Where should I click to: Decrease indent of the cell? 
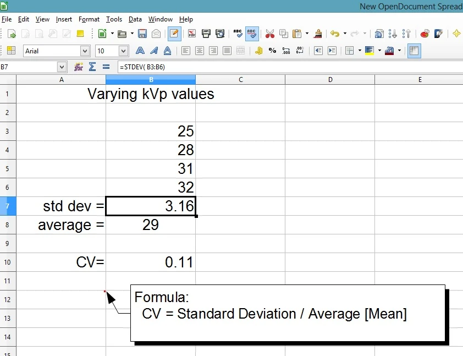click(318, 51)
